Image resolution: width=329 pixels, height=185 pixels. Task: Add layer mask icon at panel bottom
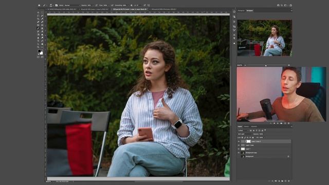click(276, 181)
